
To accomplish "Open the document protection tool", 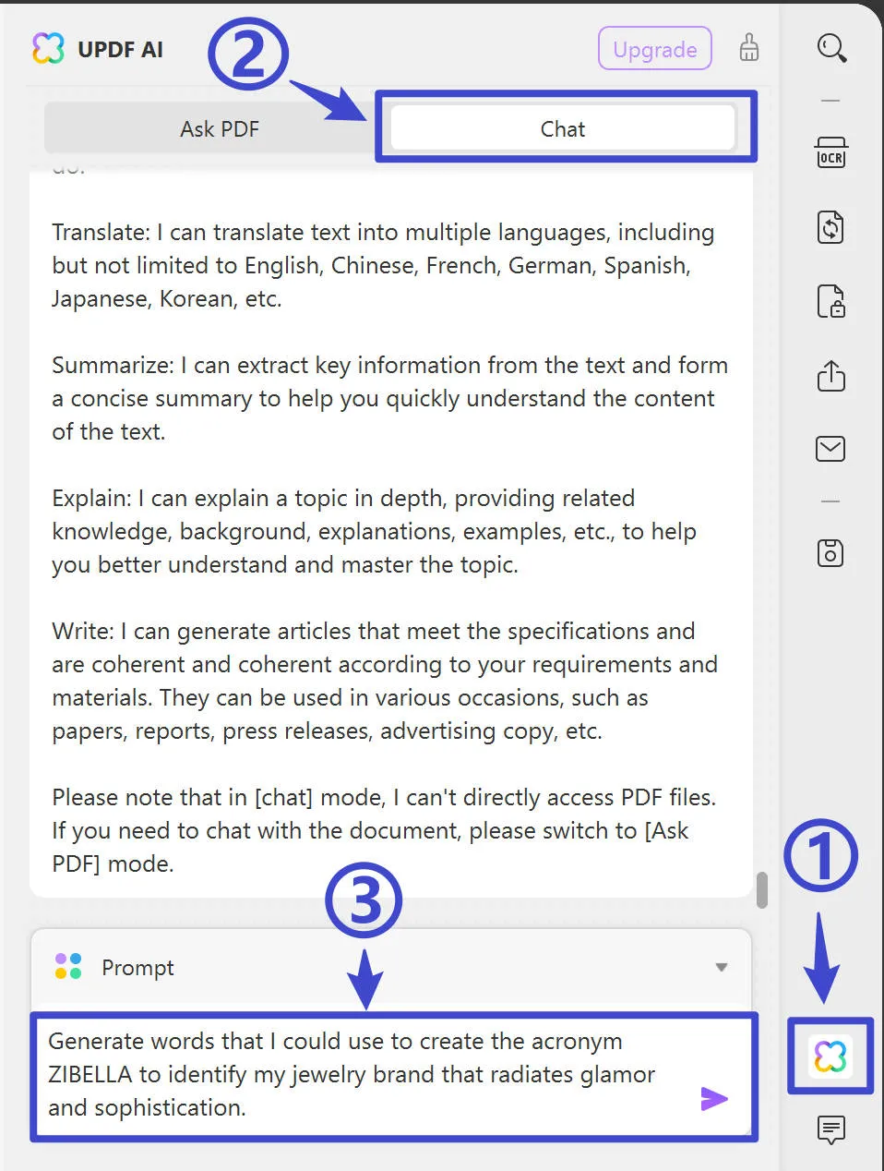I will (830, 301).
